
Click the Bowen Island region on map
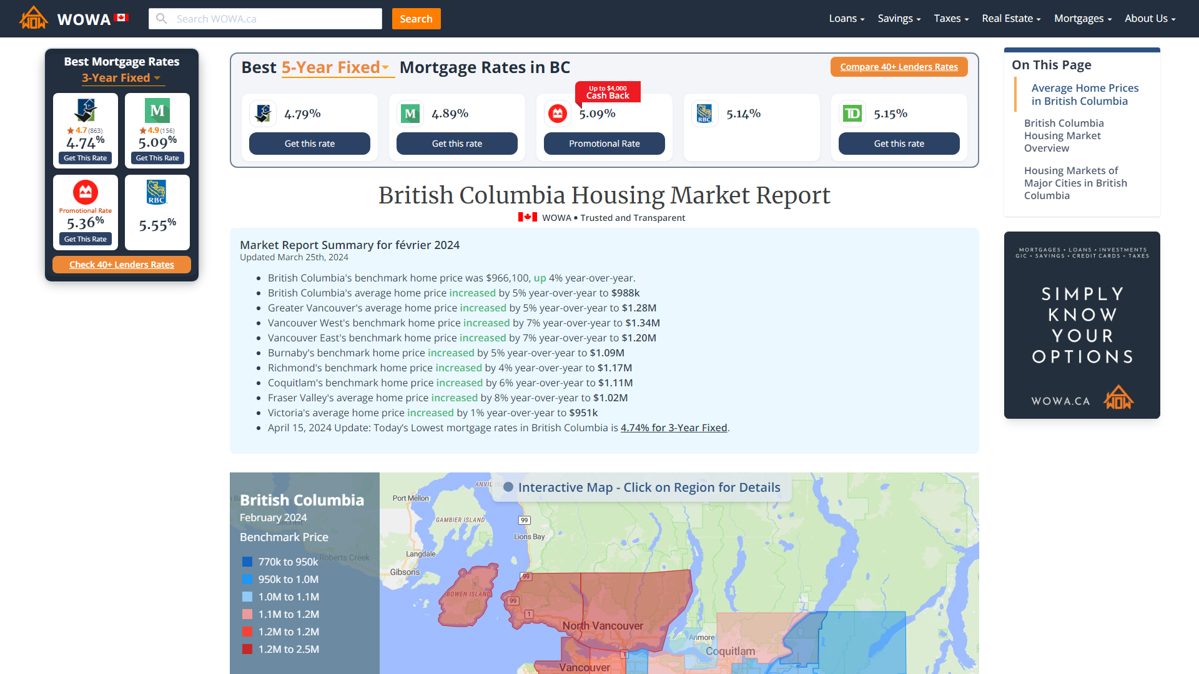click(467, 595)
